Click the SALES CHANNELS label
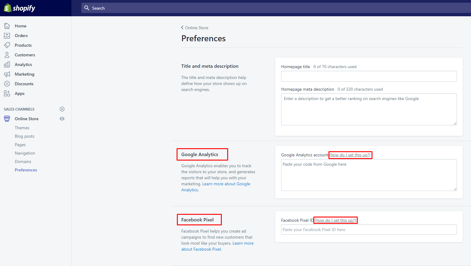 (x=19, y=109)
